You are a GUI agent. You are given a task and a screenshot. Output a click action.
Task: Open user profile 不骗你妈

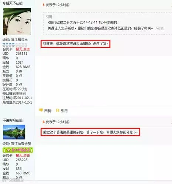(x=9, y=120)
